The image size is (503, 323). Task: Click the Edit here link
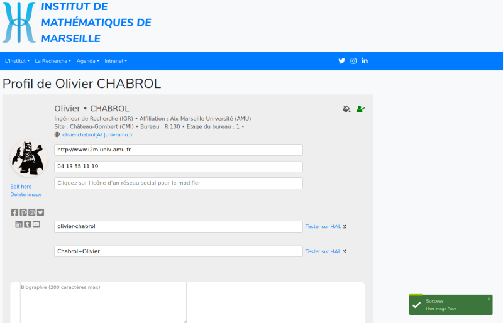(21, 187)
